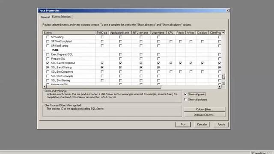The width and height of the screenshot is (274, 154).
Task: Enable the SQL:StmtCompleted event checkbox
Action: pos(48,72)
